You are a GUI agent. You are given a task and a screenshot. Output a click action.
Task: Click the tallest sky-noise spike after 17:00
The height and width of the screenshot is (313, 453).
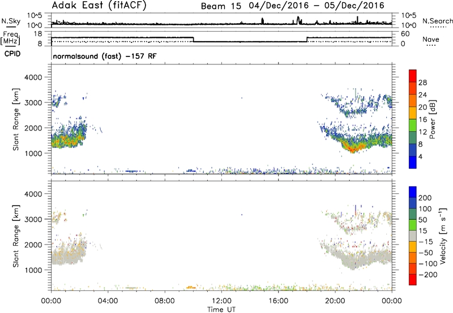(x=298, y=20)
